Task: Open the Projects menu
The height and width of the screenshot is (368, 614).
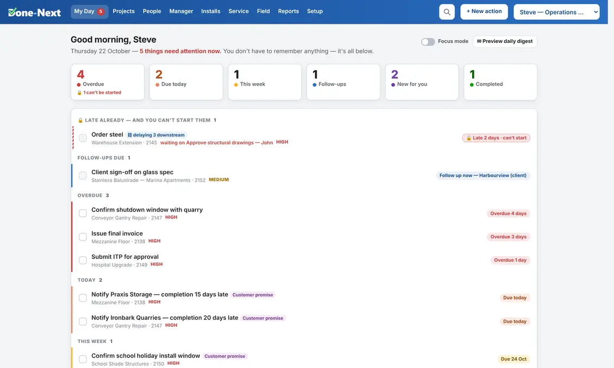Action: (124, 11)
